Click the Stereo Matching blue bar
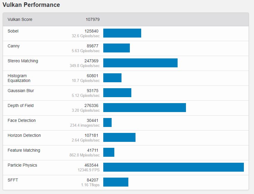254x194 pixels. [x=140, y=63]
